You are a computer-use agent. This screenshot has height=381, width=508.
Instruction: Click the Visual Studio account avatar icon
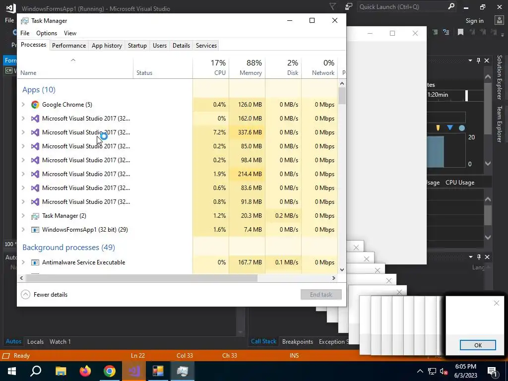click(499, 20)
